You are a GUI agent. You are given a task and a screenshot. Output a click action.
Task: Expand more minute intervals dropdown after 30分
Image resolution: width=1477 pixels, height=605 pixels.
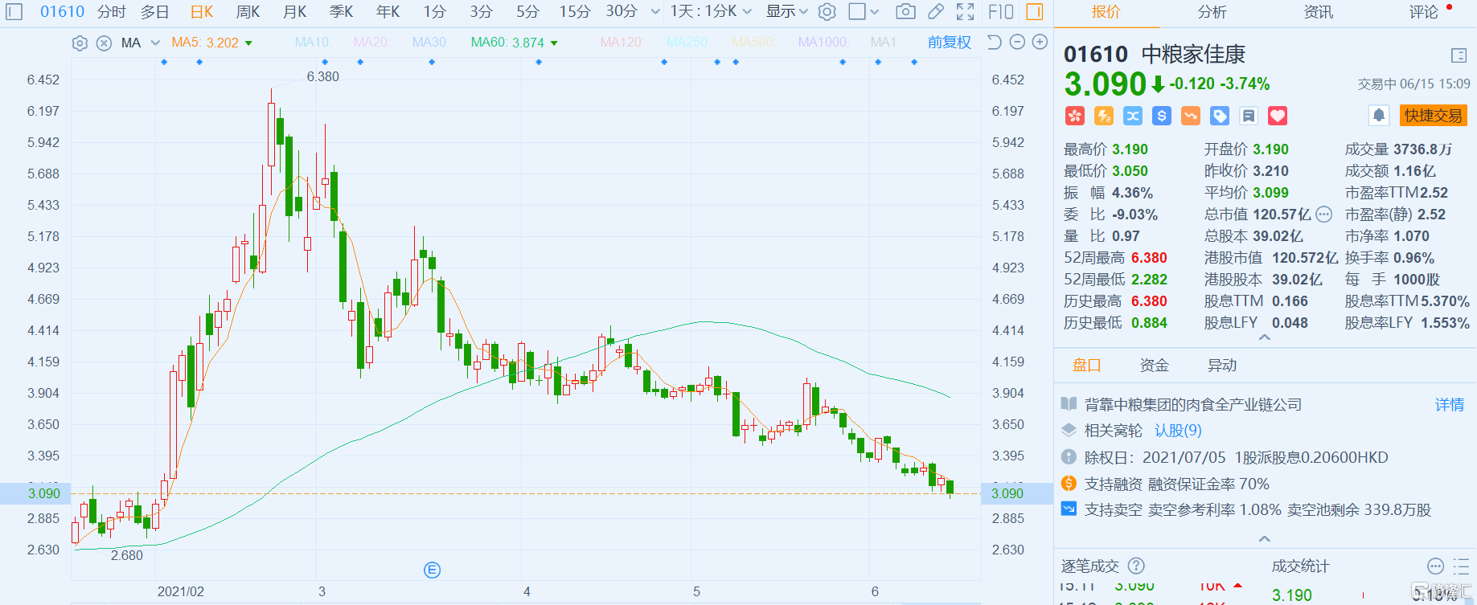(655, 12)
